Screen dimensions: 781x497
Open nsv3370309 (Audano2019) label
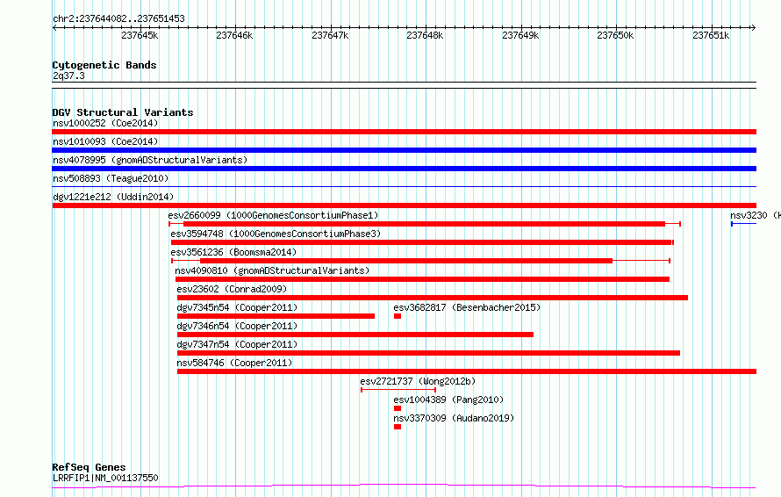tap(454, 418)
